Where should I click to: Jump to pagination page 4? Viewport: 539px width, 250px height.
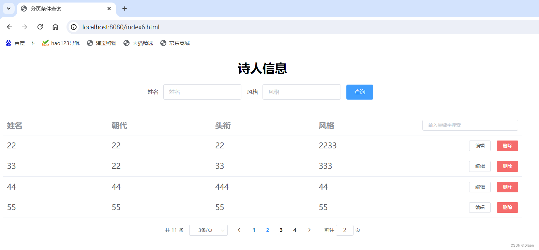click(x=295, y=230)
